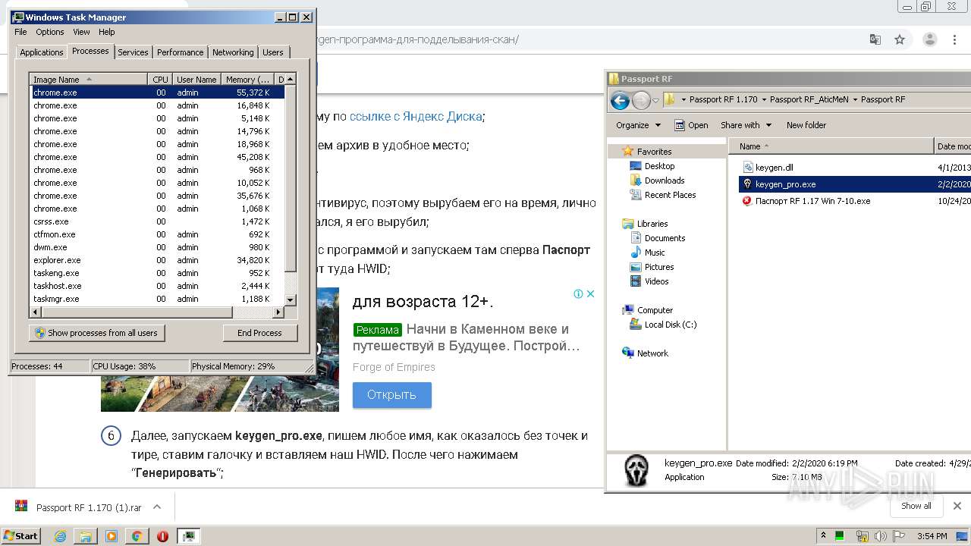The width and height of the screenshot is (971, 546).
Task: Click the ad info icon
Action: click(578, 294)
